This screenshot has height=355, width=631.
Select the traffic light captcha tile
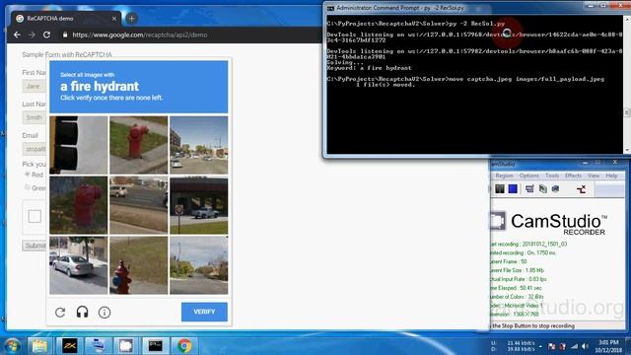pos(79,145)
